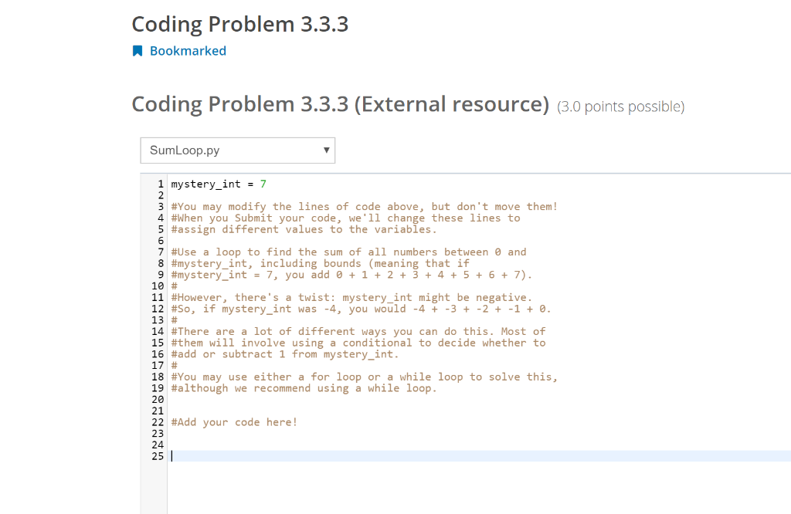Screen dimensions: 791x514
Task: Click line number 25 in the gutter
Action: click(158, 456)
